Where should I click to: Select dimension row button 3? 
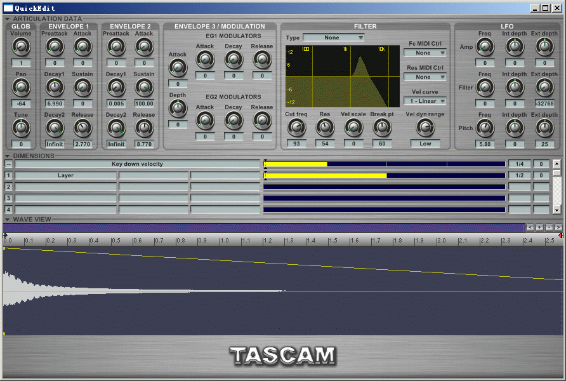pos(8,198)
